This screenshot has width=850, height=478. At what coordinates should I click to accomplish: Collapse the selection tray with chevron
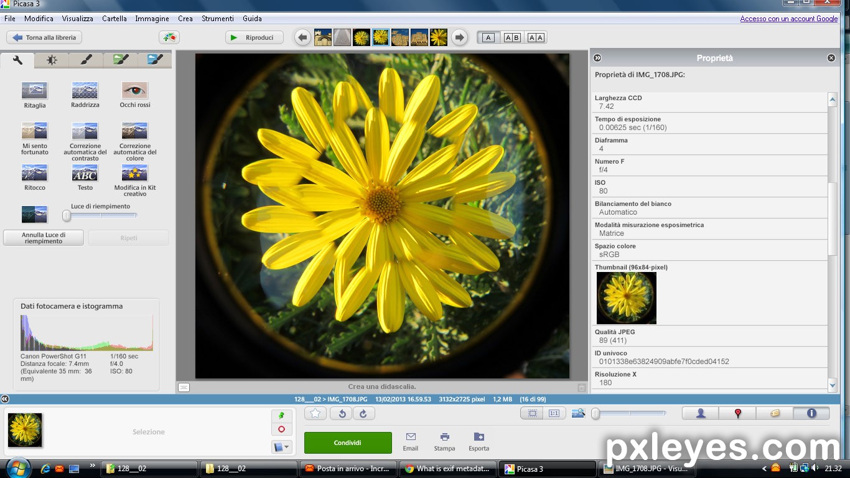4,399
